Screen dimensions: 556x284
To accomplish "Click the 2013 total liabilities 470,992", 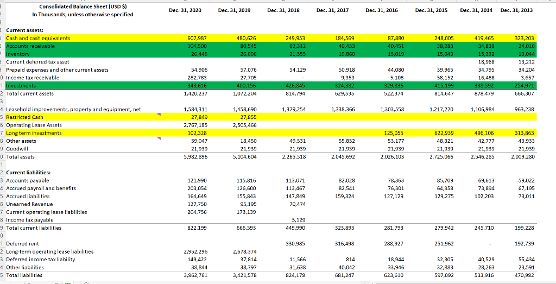I will click(525, 275).
